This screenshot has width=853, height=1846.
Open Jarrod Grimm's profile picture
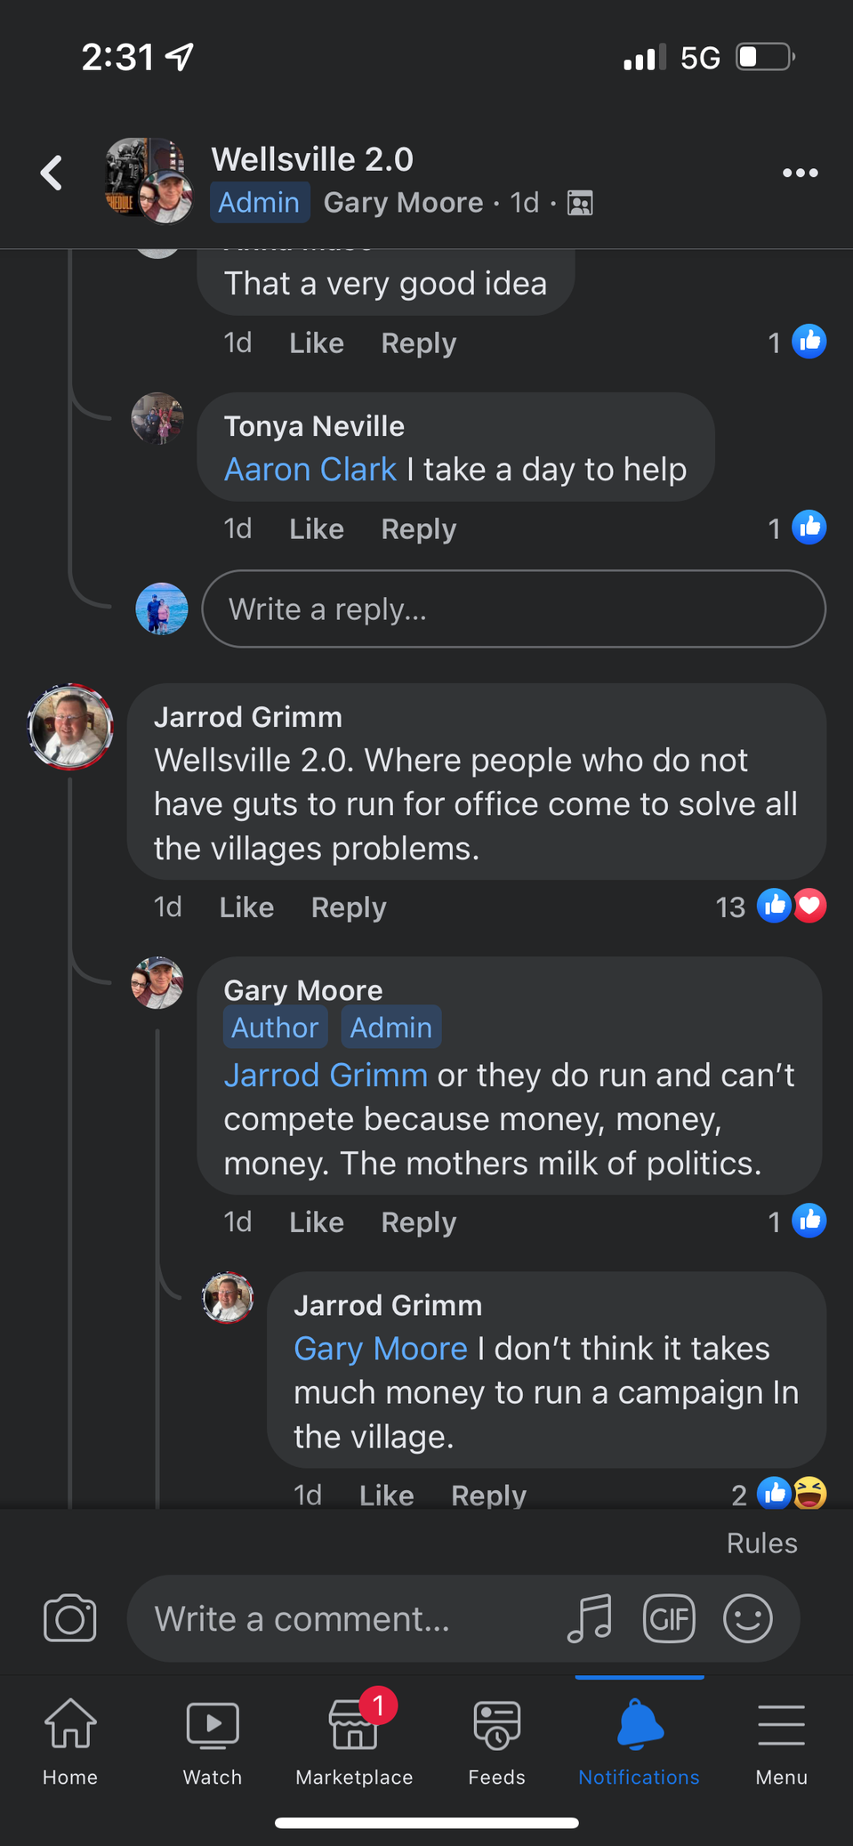tap(70, 727)
